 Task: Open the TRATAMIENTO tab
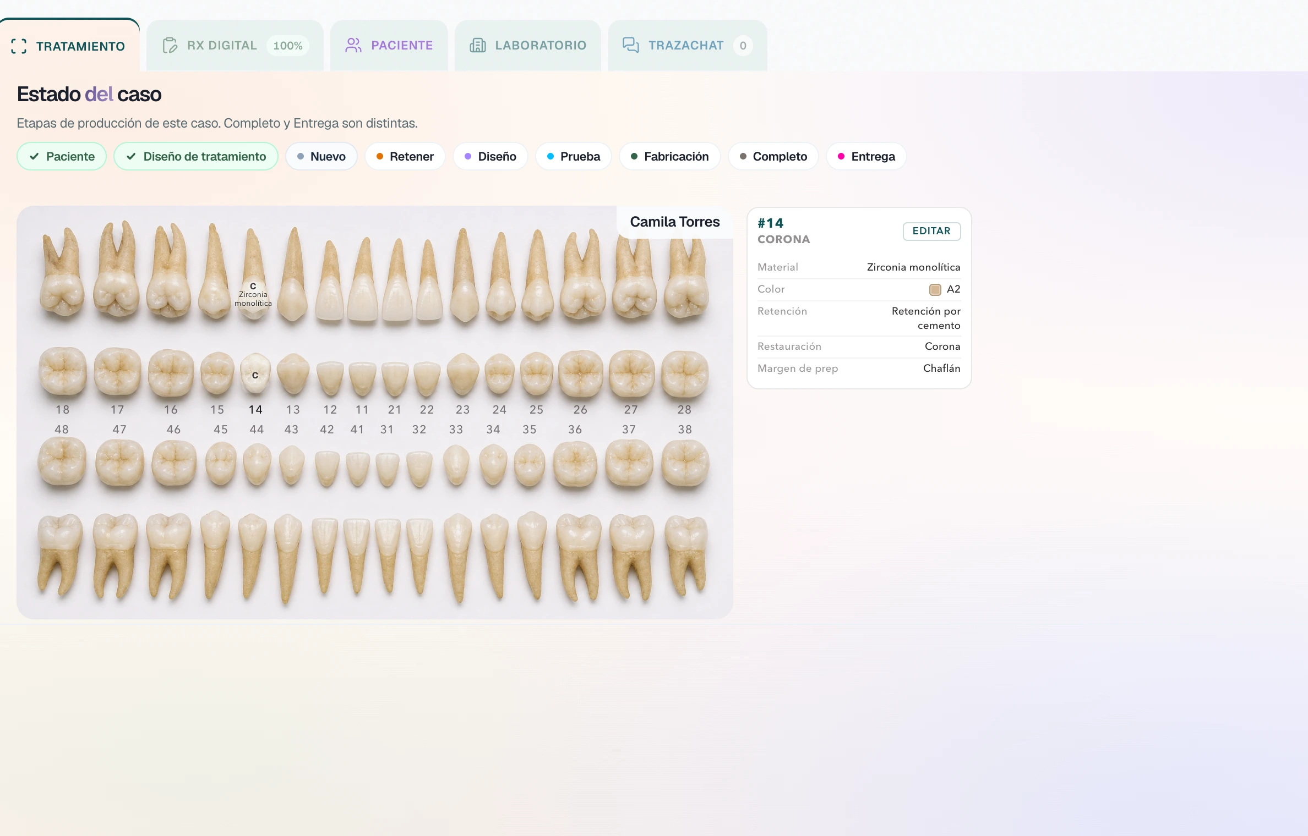coord(69,46)
